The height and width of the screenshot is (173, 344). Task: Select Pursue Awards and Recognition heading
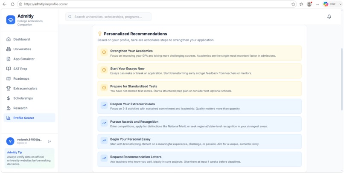(134, 121)
